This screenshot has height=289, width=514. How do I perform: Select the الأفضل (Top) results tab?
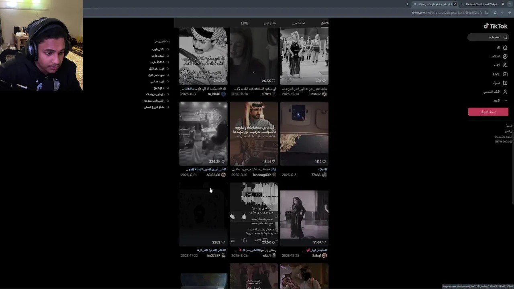[x=324, y=23]
